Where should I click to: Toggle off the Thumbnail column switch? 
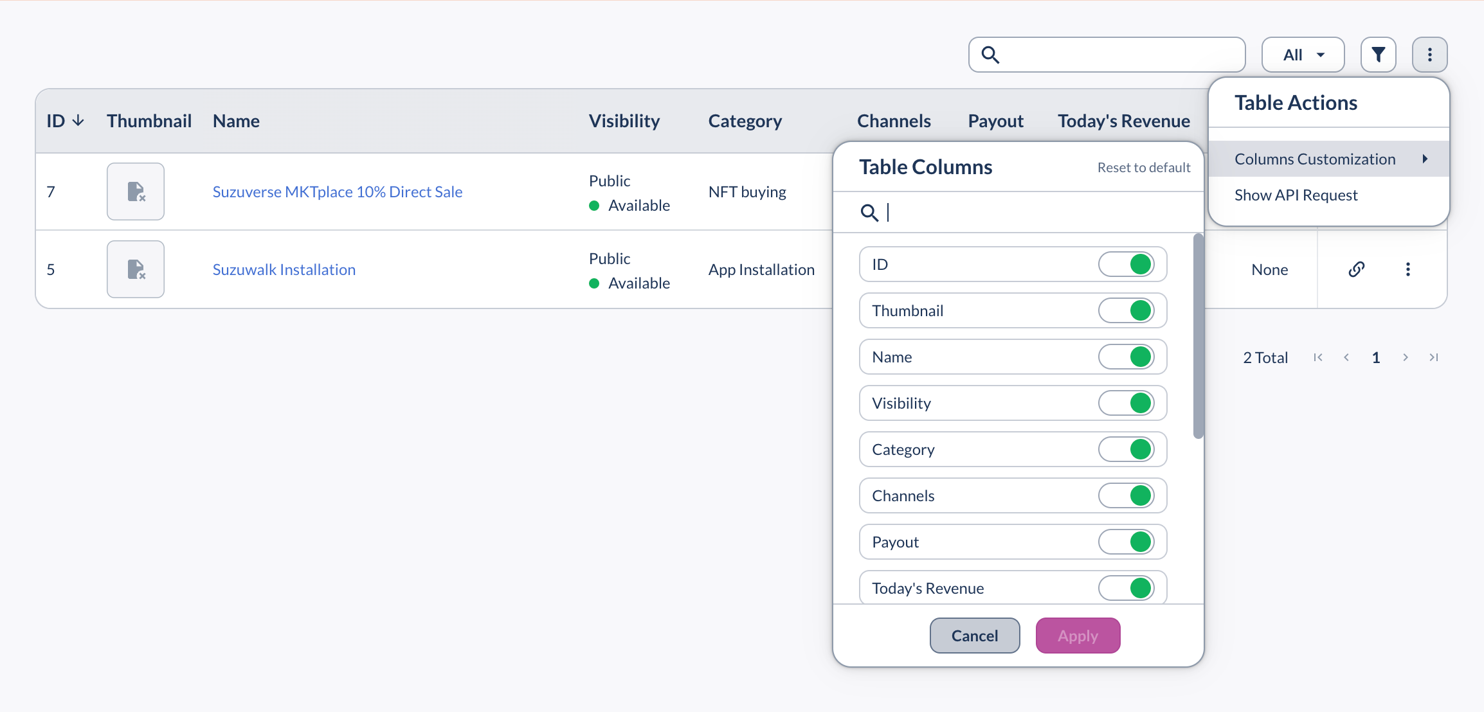[x=1127, y=310]
